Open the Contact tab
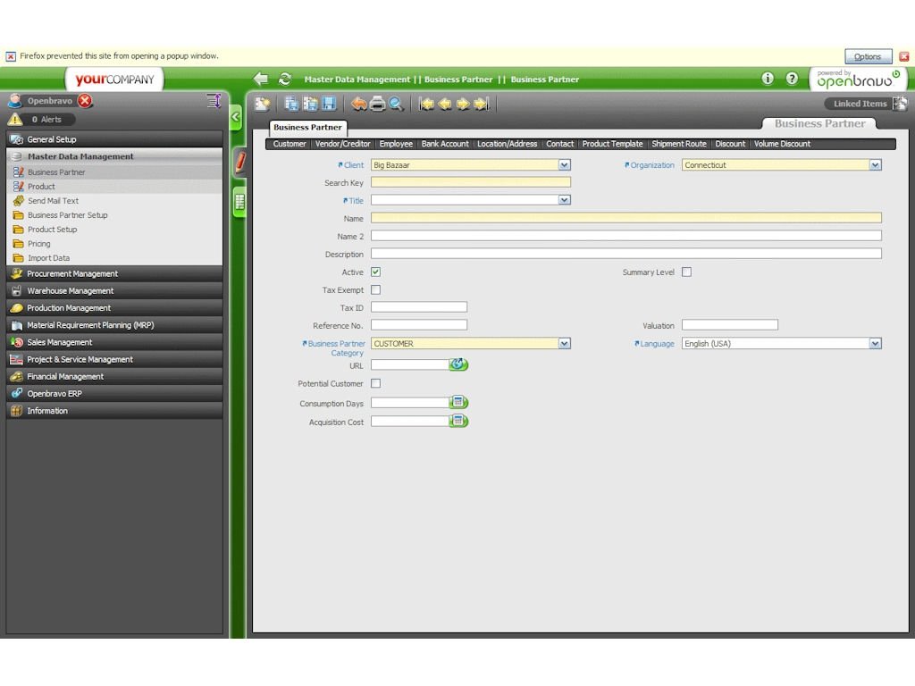This screenshot has width=915, height=686. pyautogui.click(x=559, y=144)
